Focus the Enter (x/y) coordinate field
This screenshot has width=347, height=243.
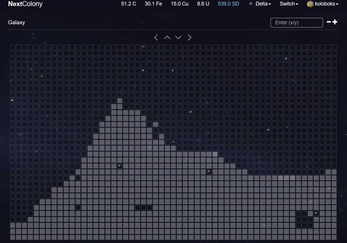(297, 23)
